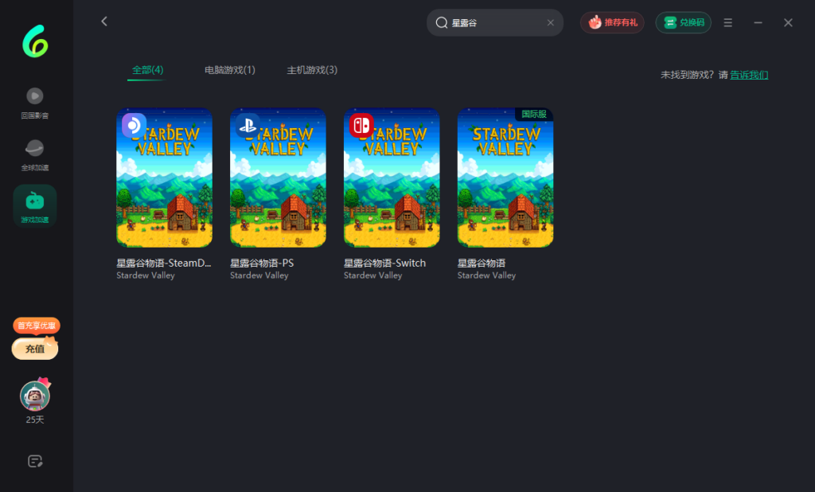The height and width of the screenshot is (492, 815).
Task: Open feedback note icon at sidebar bottom
Action: [x=35, y=461]
